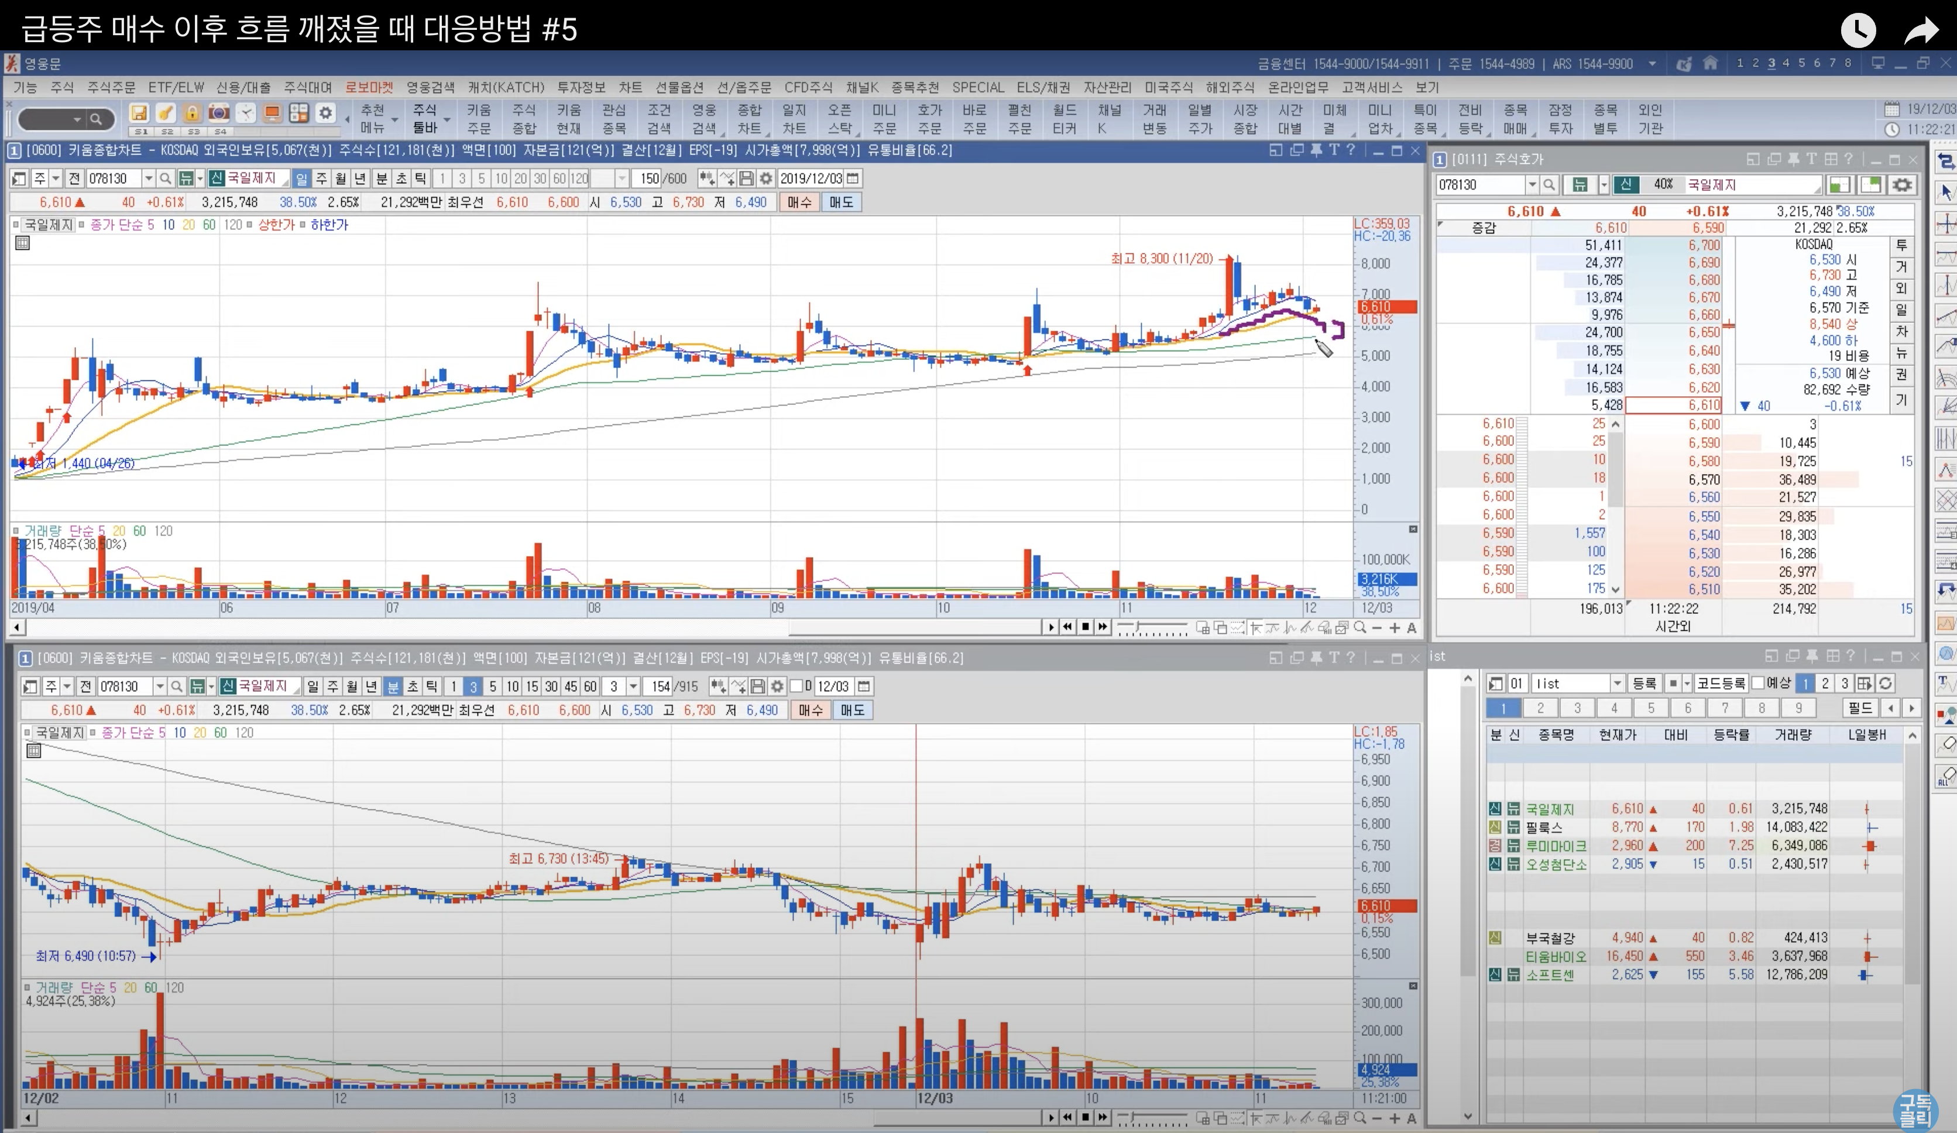Open the 로보마켓 menu
This screenshot has width=1957, height=1133.
pos(370,87)
